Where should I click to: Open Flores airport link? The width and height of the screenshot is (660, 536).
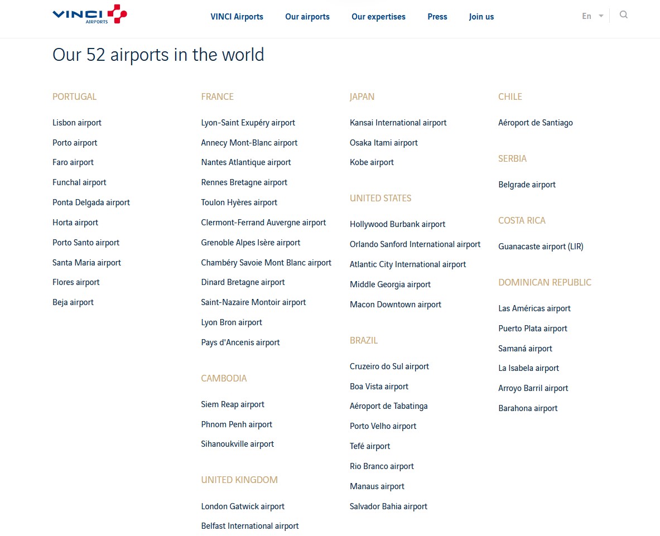(76, 282)
